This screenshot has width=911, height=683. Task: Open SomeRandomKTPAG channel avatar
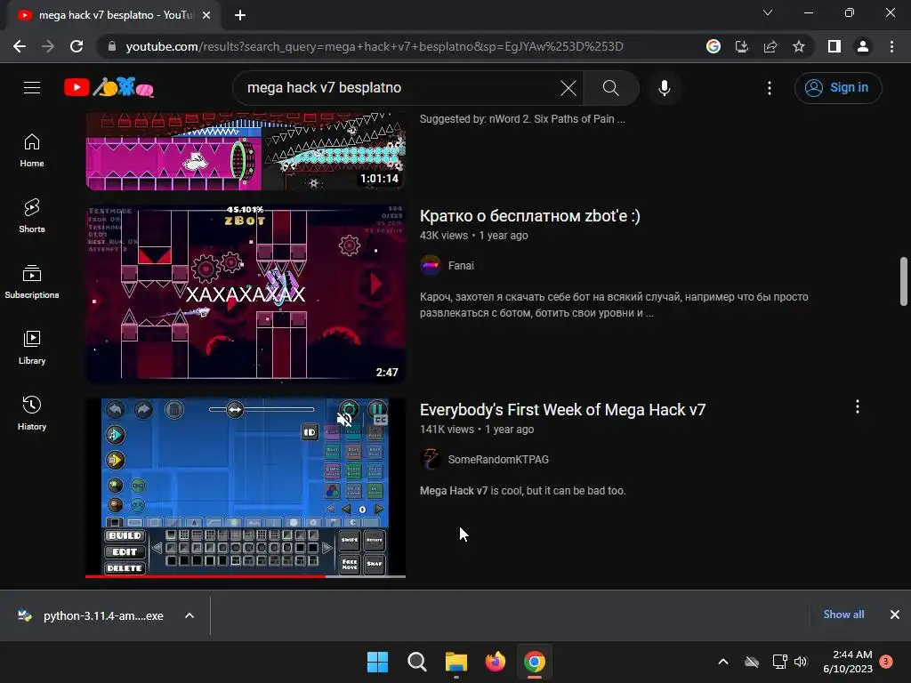pyautogui.click(x=430, y=460)
